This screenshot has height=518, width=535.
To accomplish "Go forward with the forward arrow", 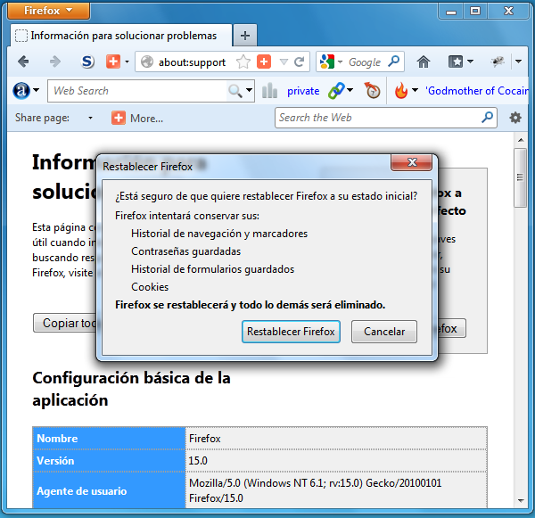I will [55, 62].
